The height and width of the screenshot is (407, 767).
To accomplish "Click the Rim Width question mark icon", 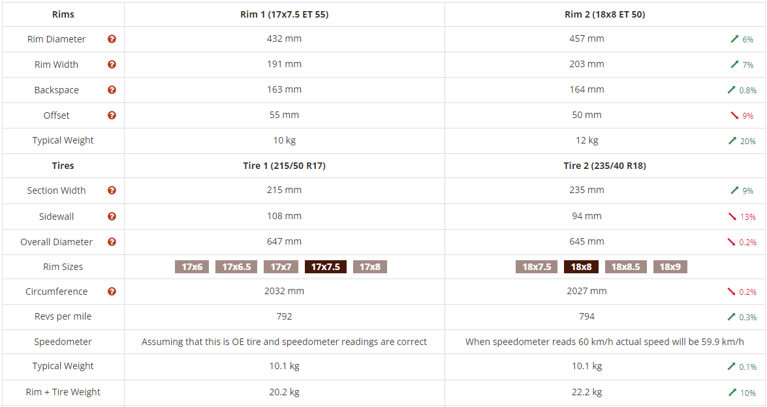I will tap(112, 65).
